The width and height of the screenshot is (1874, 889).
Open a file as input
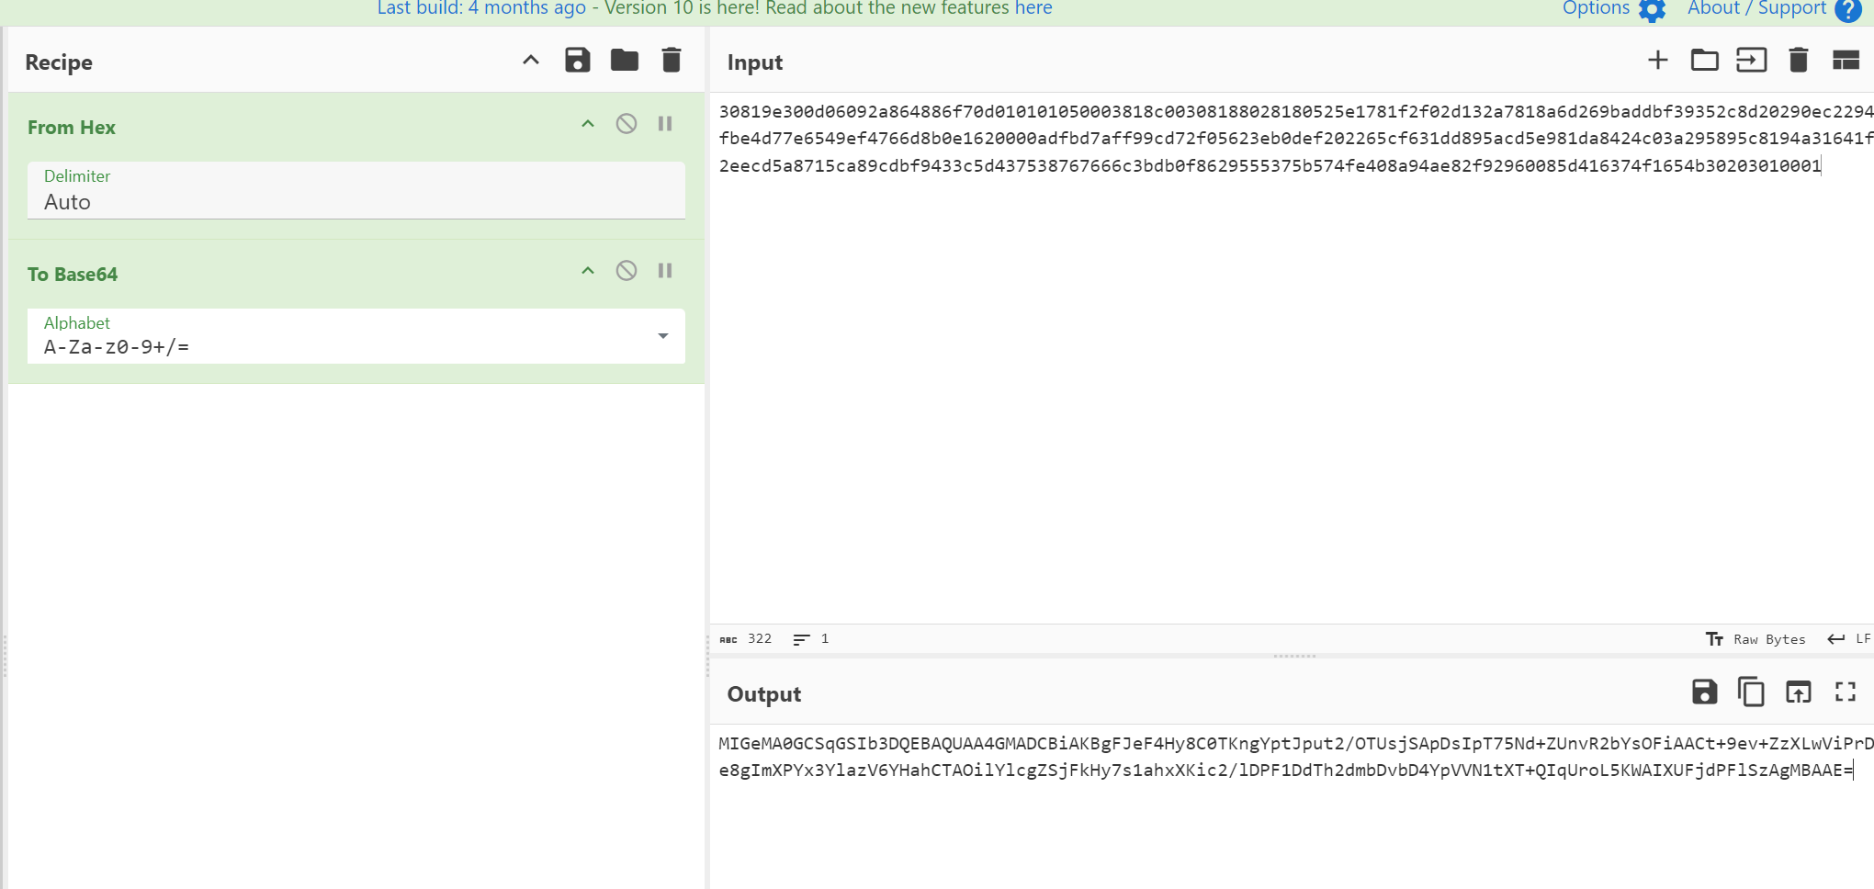click(x=1751, y=61)
